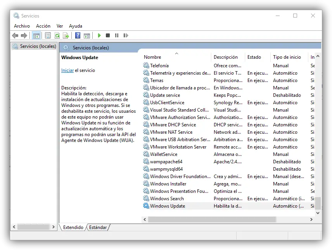
Task: Toggle the action pane toolbar icon
Action: coord(87,35)
